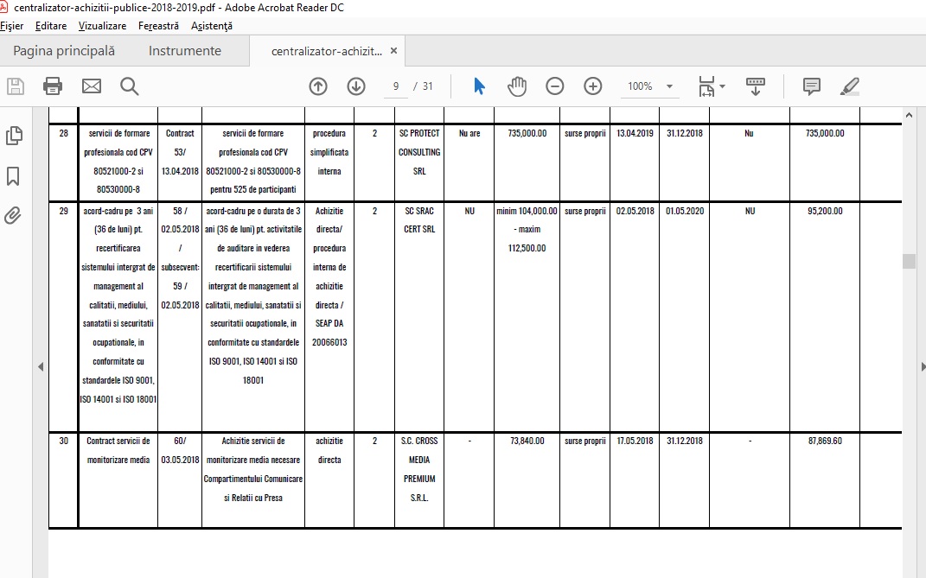Open the Find text magnifier tool

130,86
